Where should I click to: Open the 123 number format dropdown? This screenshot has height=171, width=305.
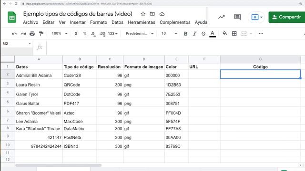click(113, 34)
